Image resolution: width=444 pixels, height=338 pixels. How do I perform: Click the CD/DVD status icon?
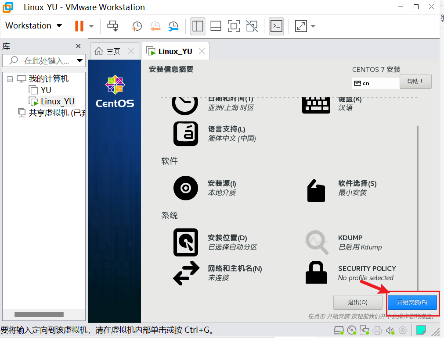[x=352, y=330]
